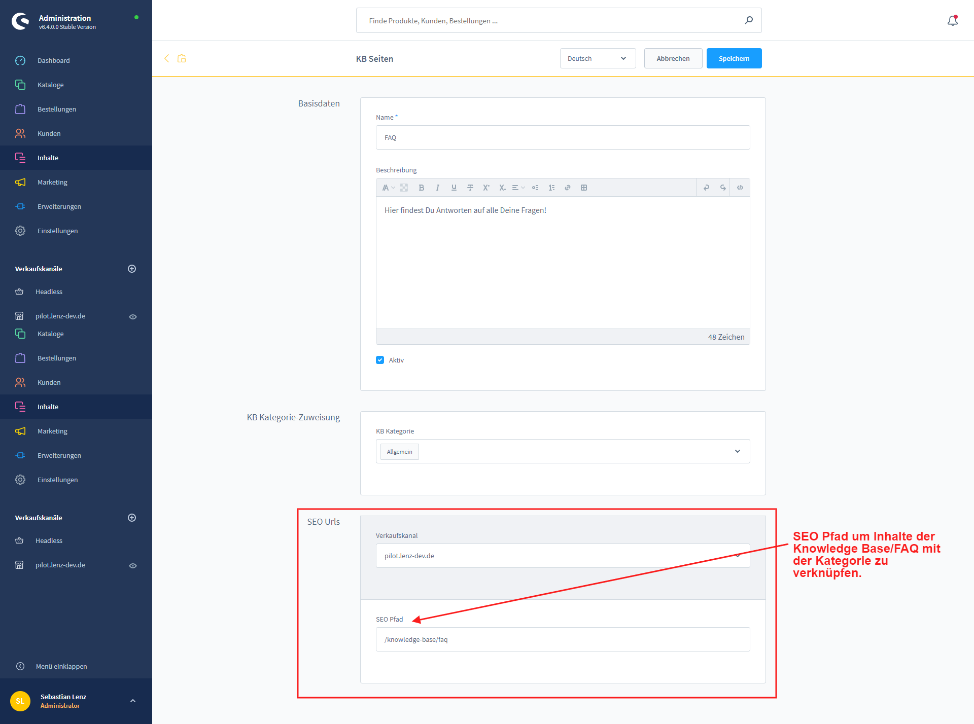Open the Deutsch language dropdown
Image resolution: width=974 pixels, height=724 pixels.
pyautogui.click(x=598, y=58)
